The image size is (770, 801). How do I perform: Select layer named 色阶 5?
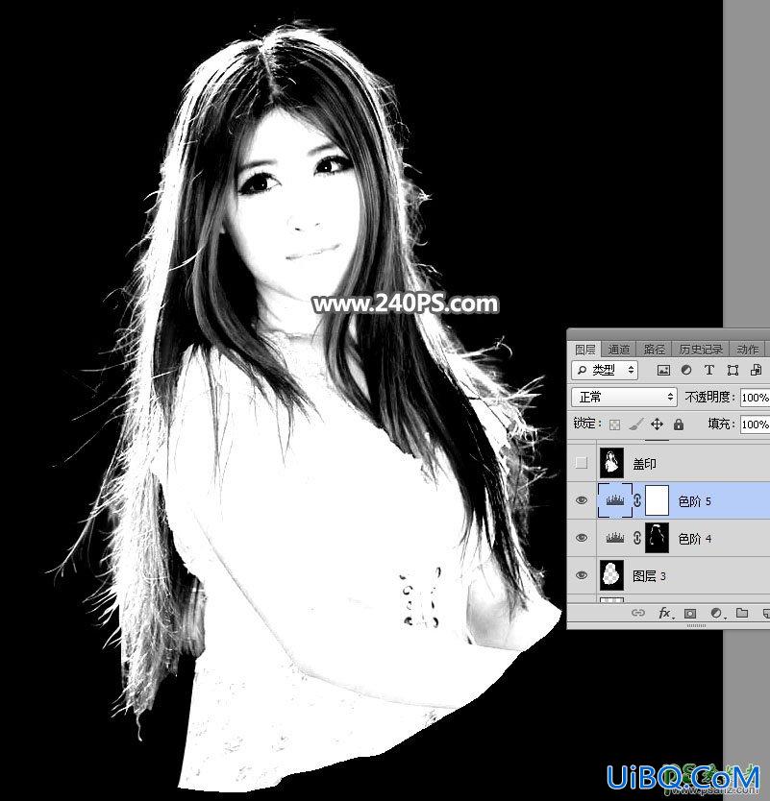(x=694, y=501)
